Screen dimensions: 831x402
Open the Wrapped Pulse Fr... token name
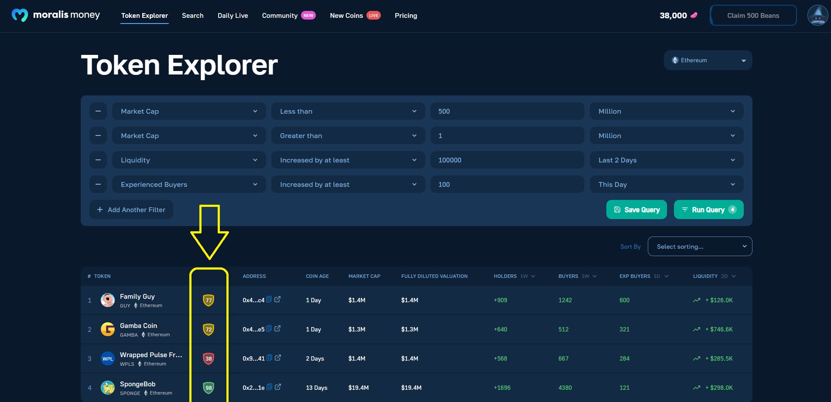151,355
